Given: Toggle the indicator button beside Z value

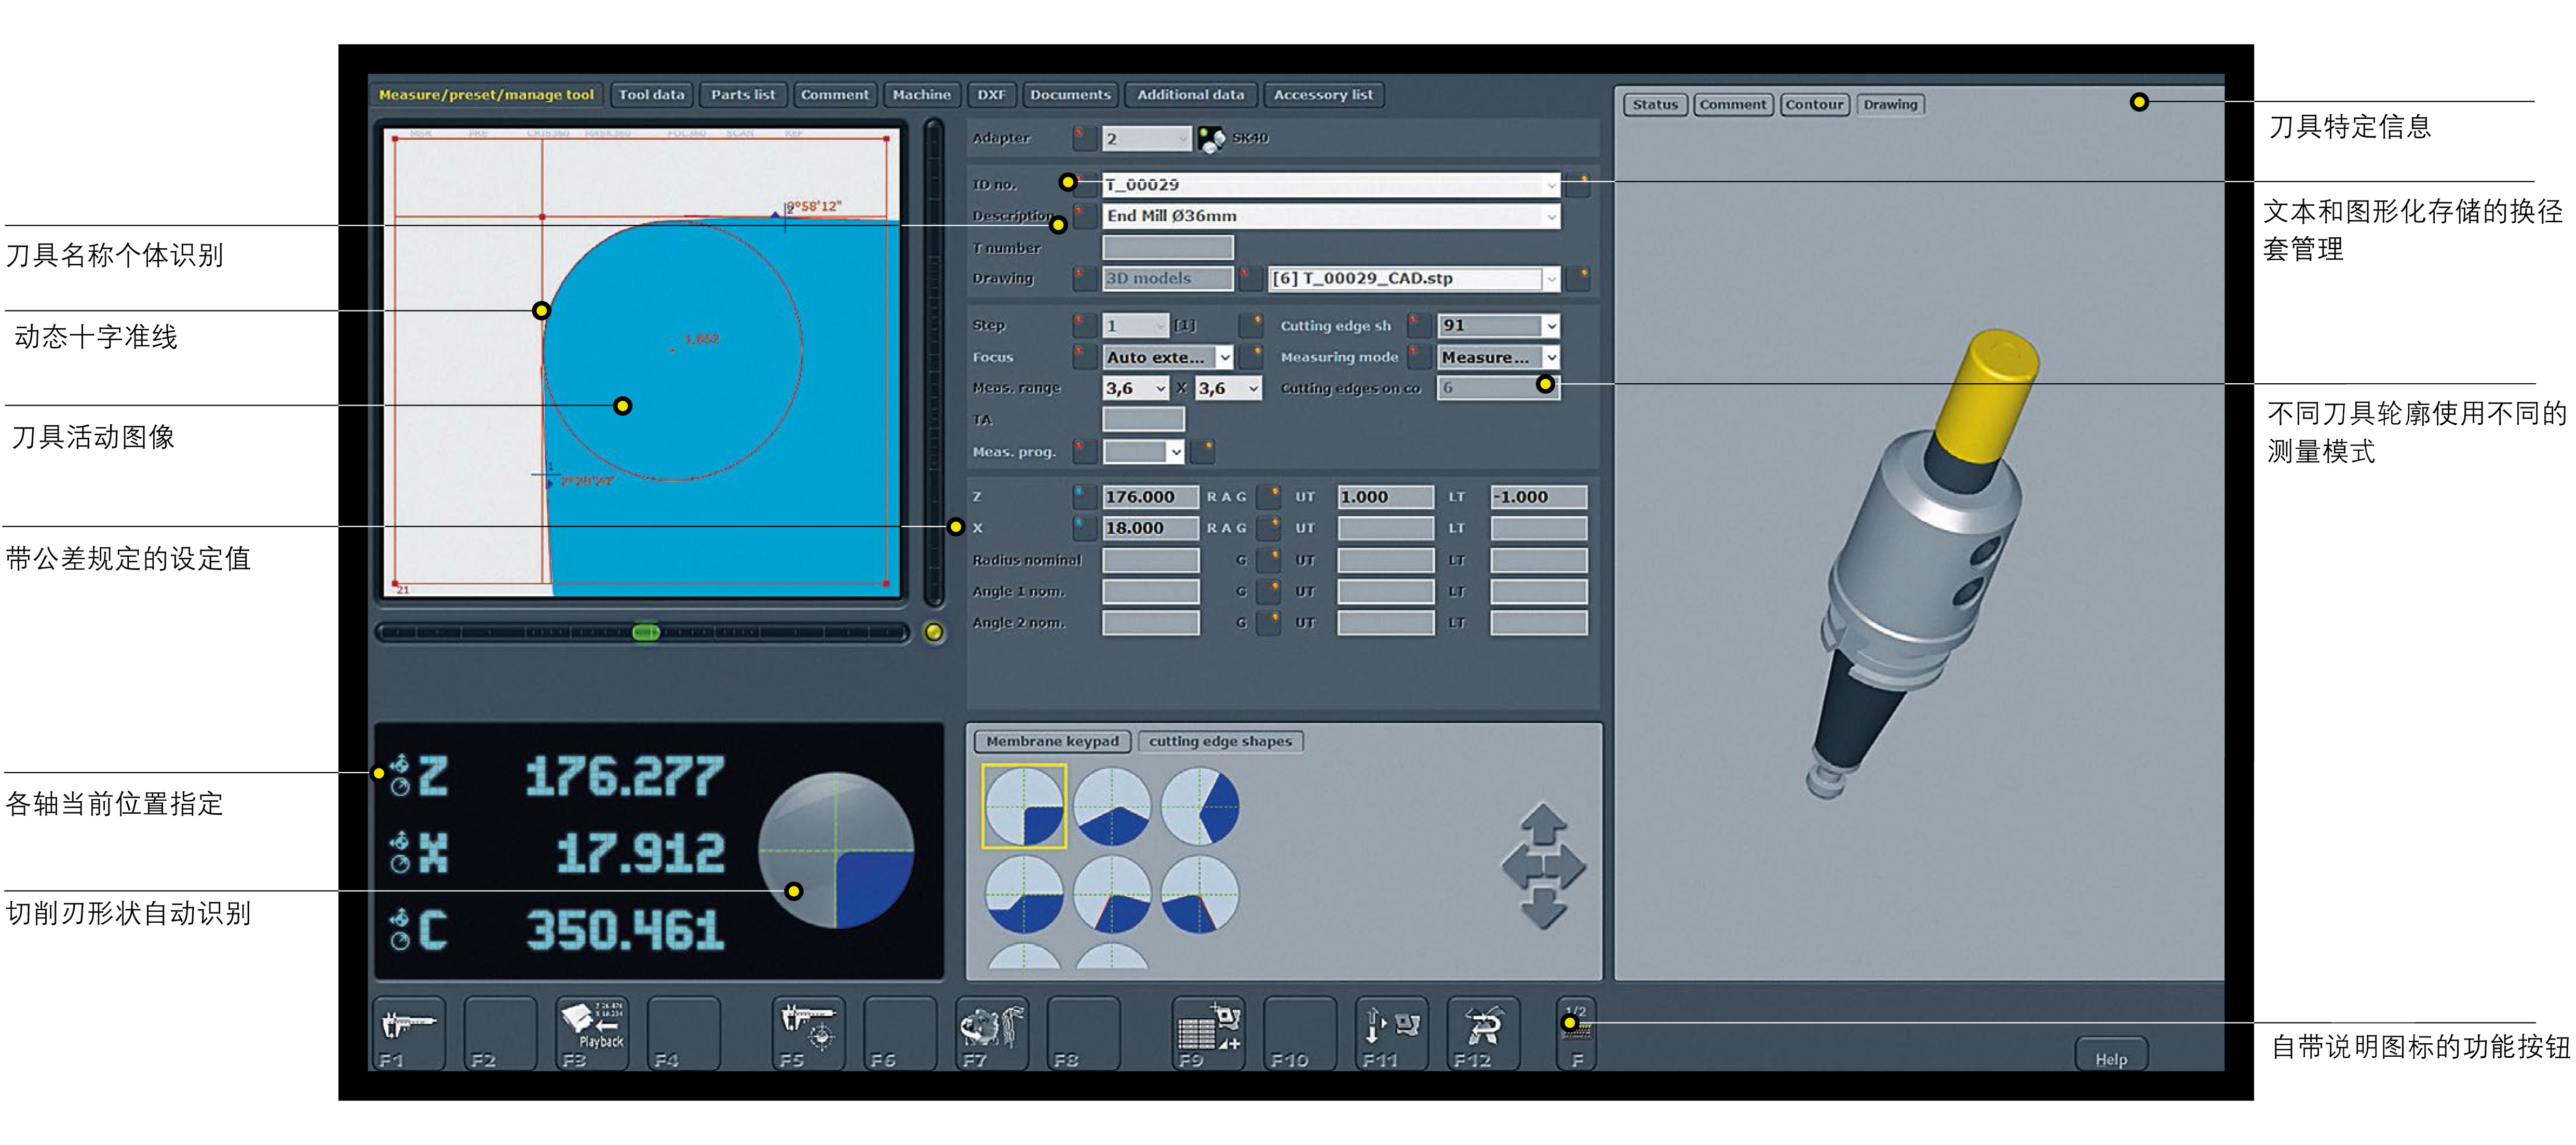Looking at the screenshot, I should pyautogui.click(x=1084, y=496).
